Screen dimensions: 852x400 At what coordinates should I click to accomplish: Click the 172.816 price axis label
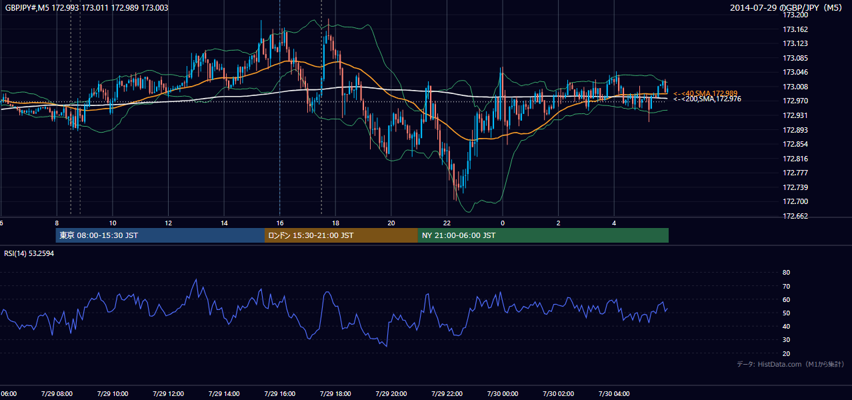coord(795,159)
